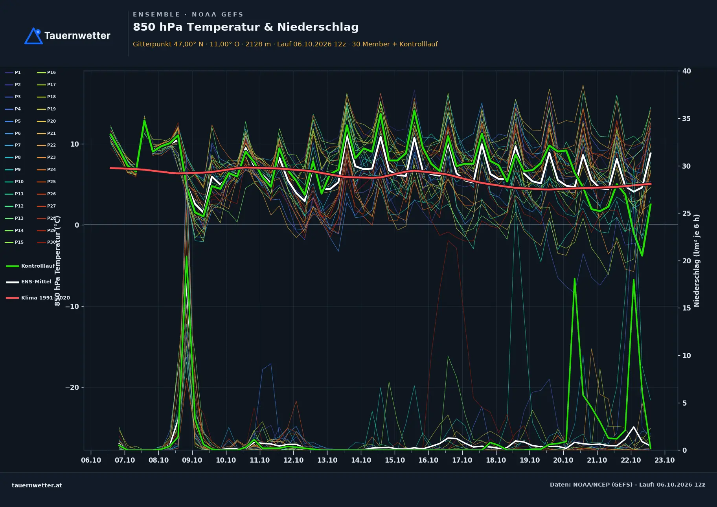Select the P1 legend entry
Screen dimensions: 717x507
pos(13,72)
